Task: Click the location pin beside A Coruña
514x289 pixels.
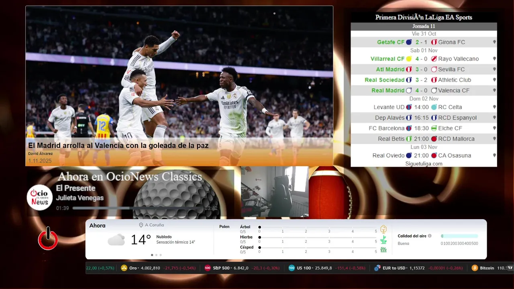Action: coord(141,225)
